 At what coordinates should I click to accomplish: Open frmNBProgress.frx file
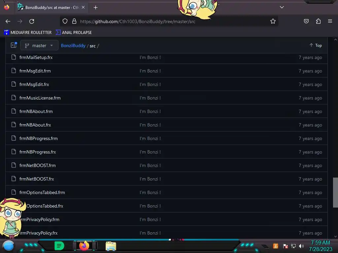38,152
